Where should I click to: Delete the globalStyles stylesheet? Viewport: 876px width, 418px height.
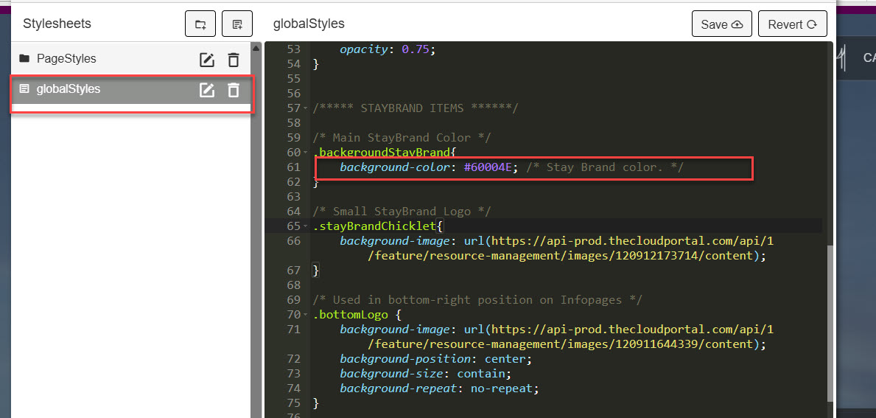[x=234, y=90]
